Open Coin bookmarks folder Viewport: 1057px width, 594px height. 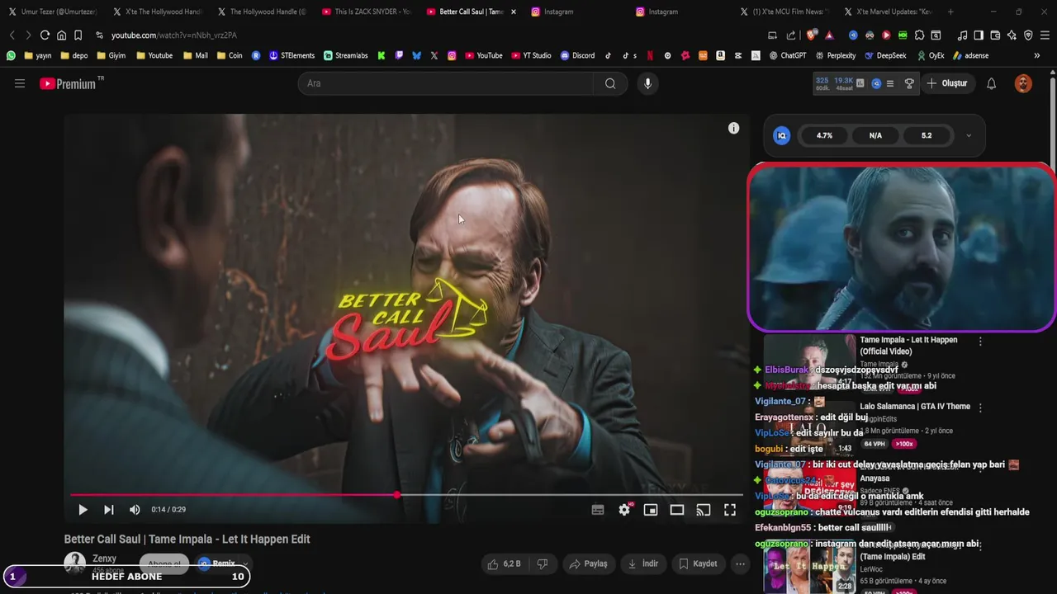click(229, 55)
